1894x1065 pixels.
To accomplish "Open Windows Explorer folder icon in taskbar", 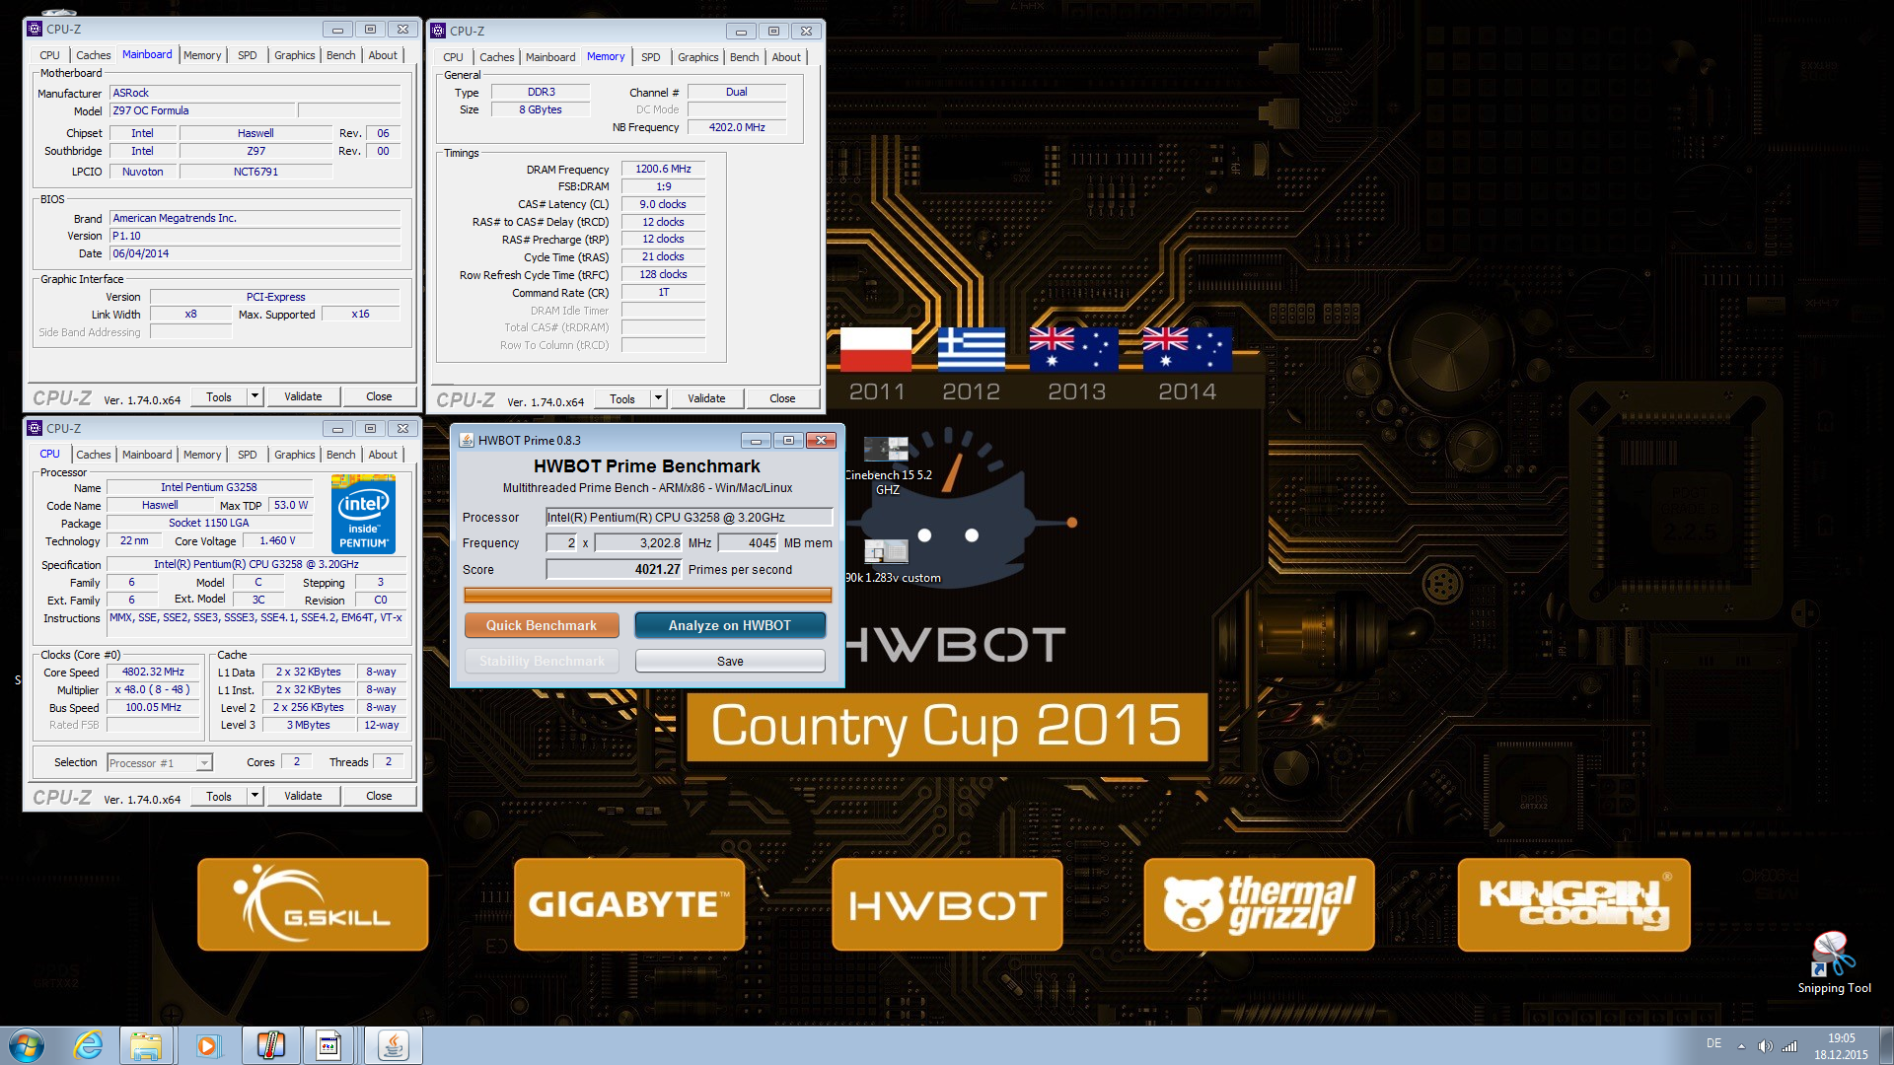I will pyautogui.click(x=146, y=1045).
